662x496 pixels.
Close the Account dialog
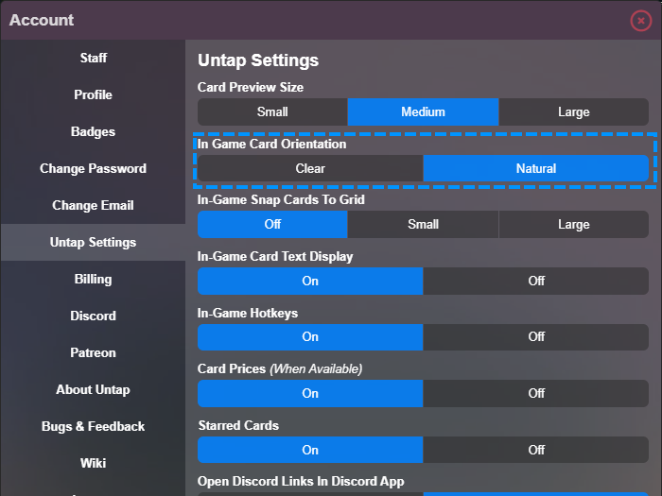(641, 20)
